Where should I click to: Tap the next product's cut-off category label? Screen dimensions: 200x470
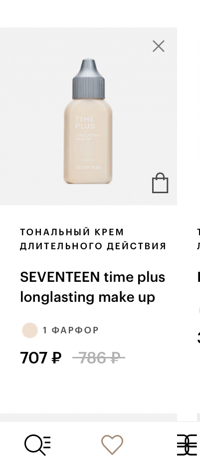199,239
